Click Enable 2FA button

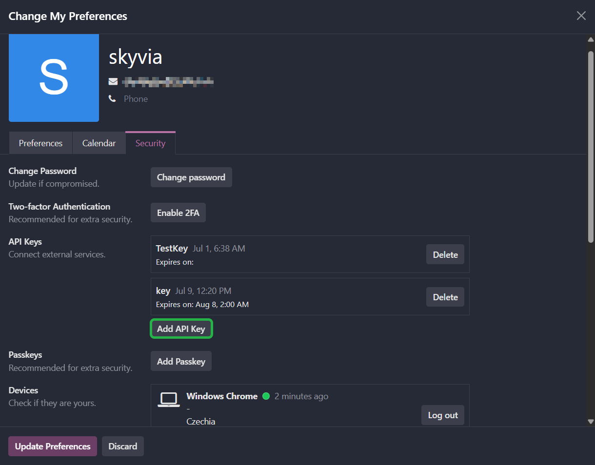pyautogui.click(x=178, y=213)
